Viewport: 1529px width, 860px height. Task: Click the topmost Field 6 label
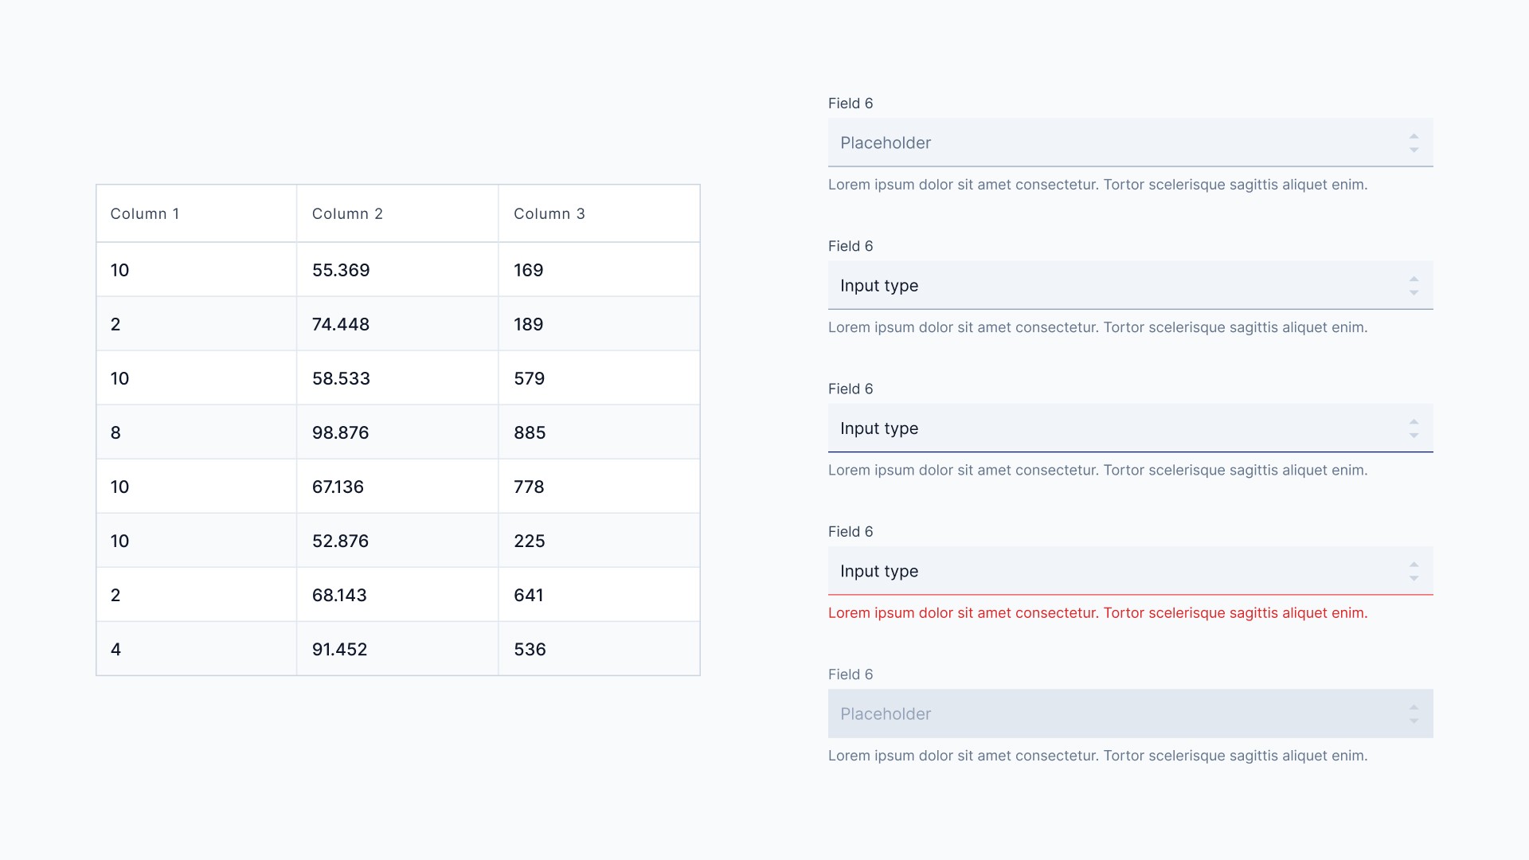point(850,104)
